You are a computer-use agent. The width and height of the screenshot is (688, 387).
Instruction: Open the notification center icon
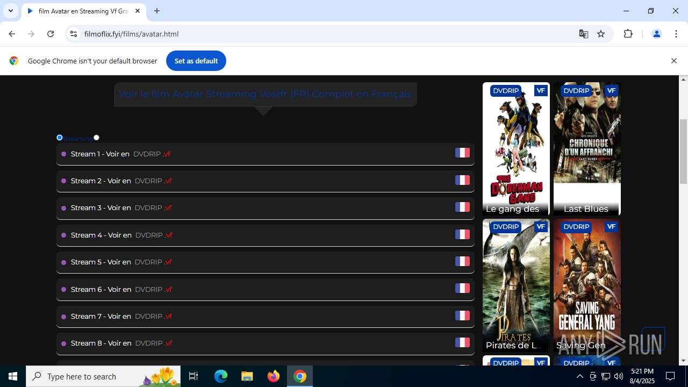[670, 376]
